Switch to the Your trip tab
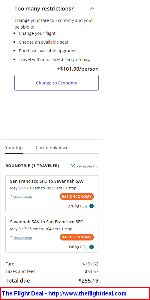Viewport: 150px width, 300px height. click(14, 148)
